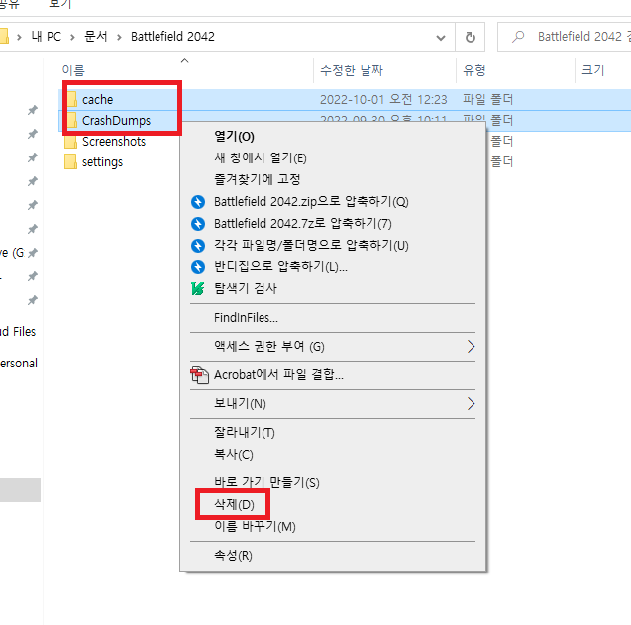Select the CrashDumps folder name
Screen dimensions: 631x625
coord(116,121)
